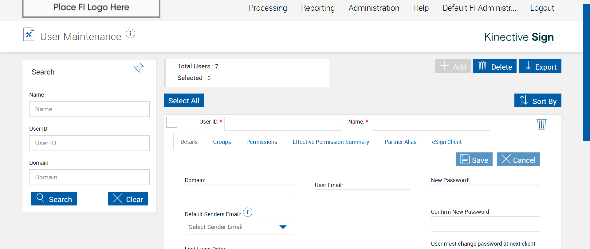Click the Default Senders Email info icon

(x=247, y=212)
